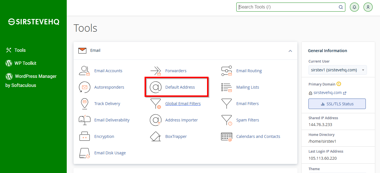
Task: Open the Encryption link
Action: click(x=104, y=136)
